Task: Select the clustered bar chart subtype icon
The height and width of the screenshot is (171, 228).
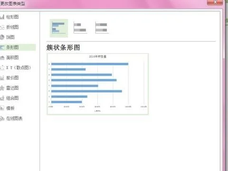Action: click(x=59, y=28)
